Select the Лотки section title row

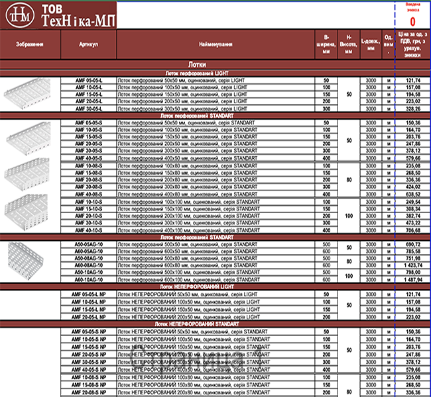coord(197,64)
